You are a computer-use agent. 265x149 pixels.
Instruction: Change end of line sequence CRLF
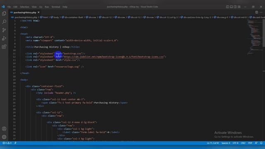pos(243,143)
